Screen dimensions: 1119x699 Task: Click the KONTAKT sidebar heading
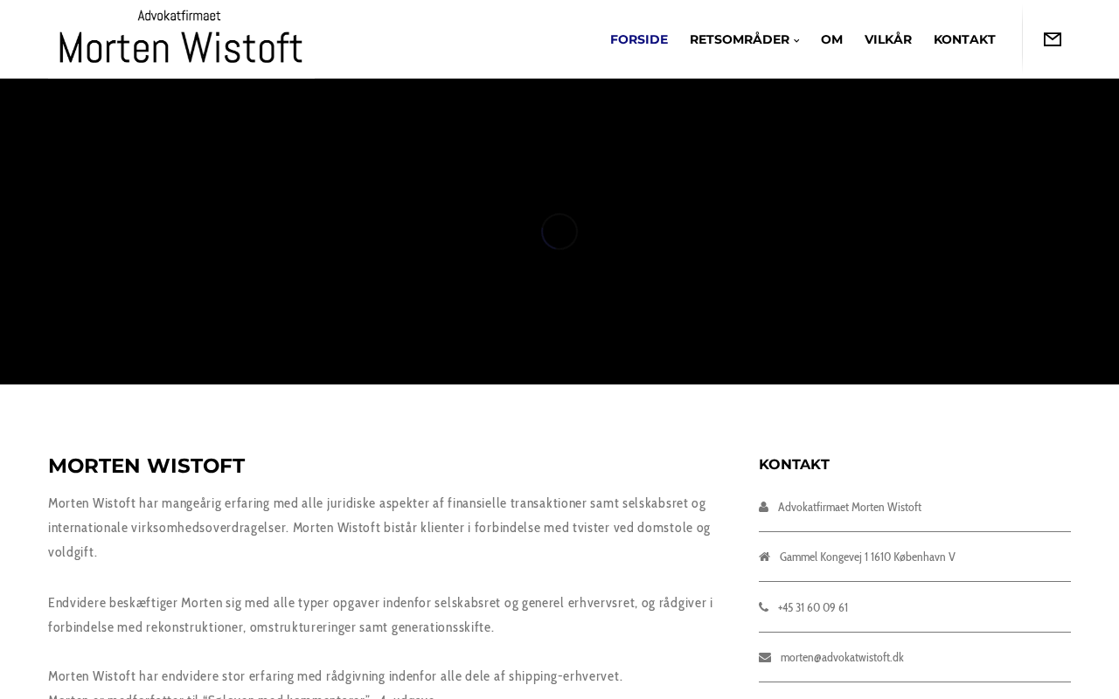794,464
